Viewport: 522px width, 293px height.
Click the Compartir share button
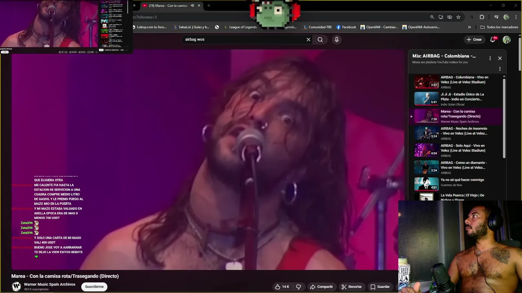321,286
